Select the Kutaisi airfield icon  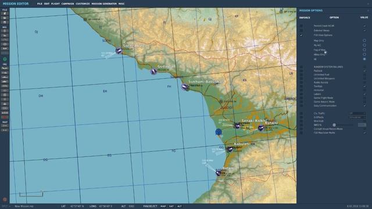pyautogui.click(x=261, y=128)
